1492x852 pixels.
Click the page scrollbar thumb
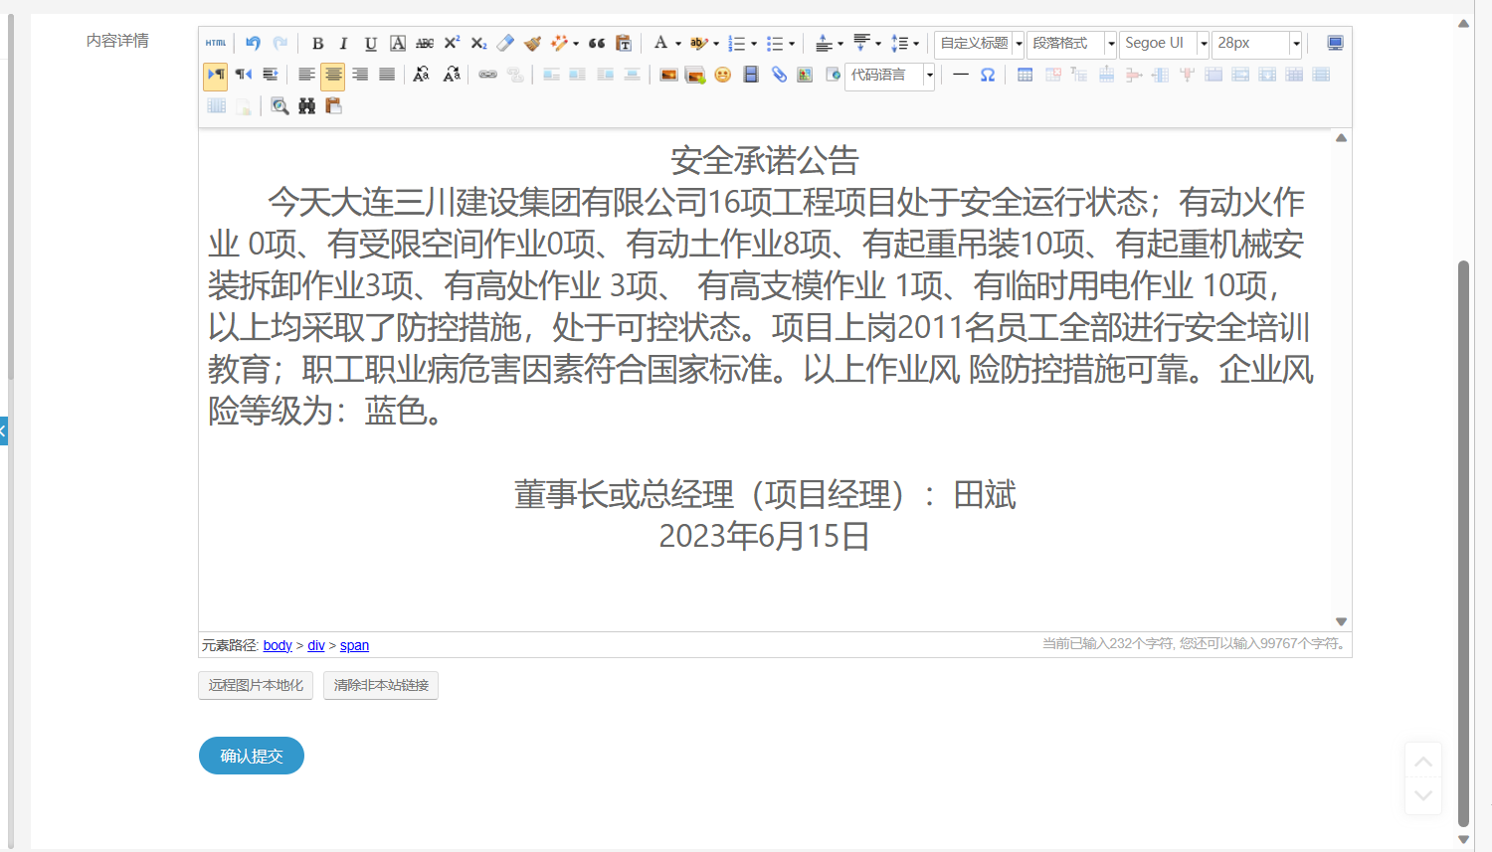(1463, 544)
